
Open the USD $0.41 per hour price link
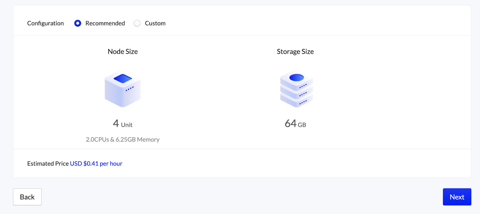96,163
